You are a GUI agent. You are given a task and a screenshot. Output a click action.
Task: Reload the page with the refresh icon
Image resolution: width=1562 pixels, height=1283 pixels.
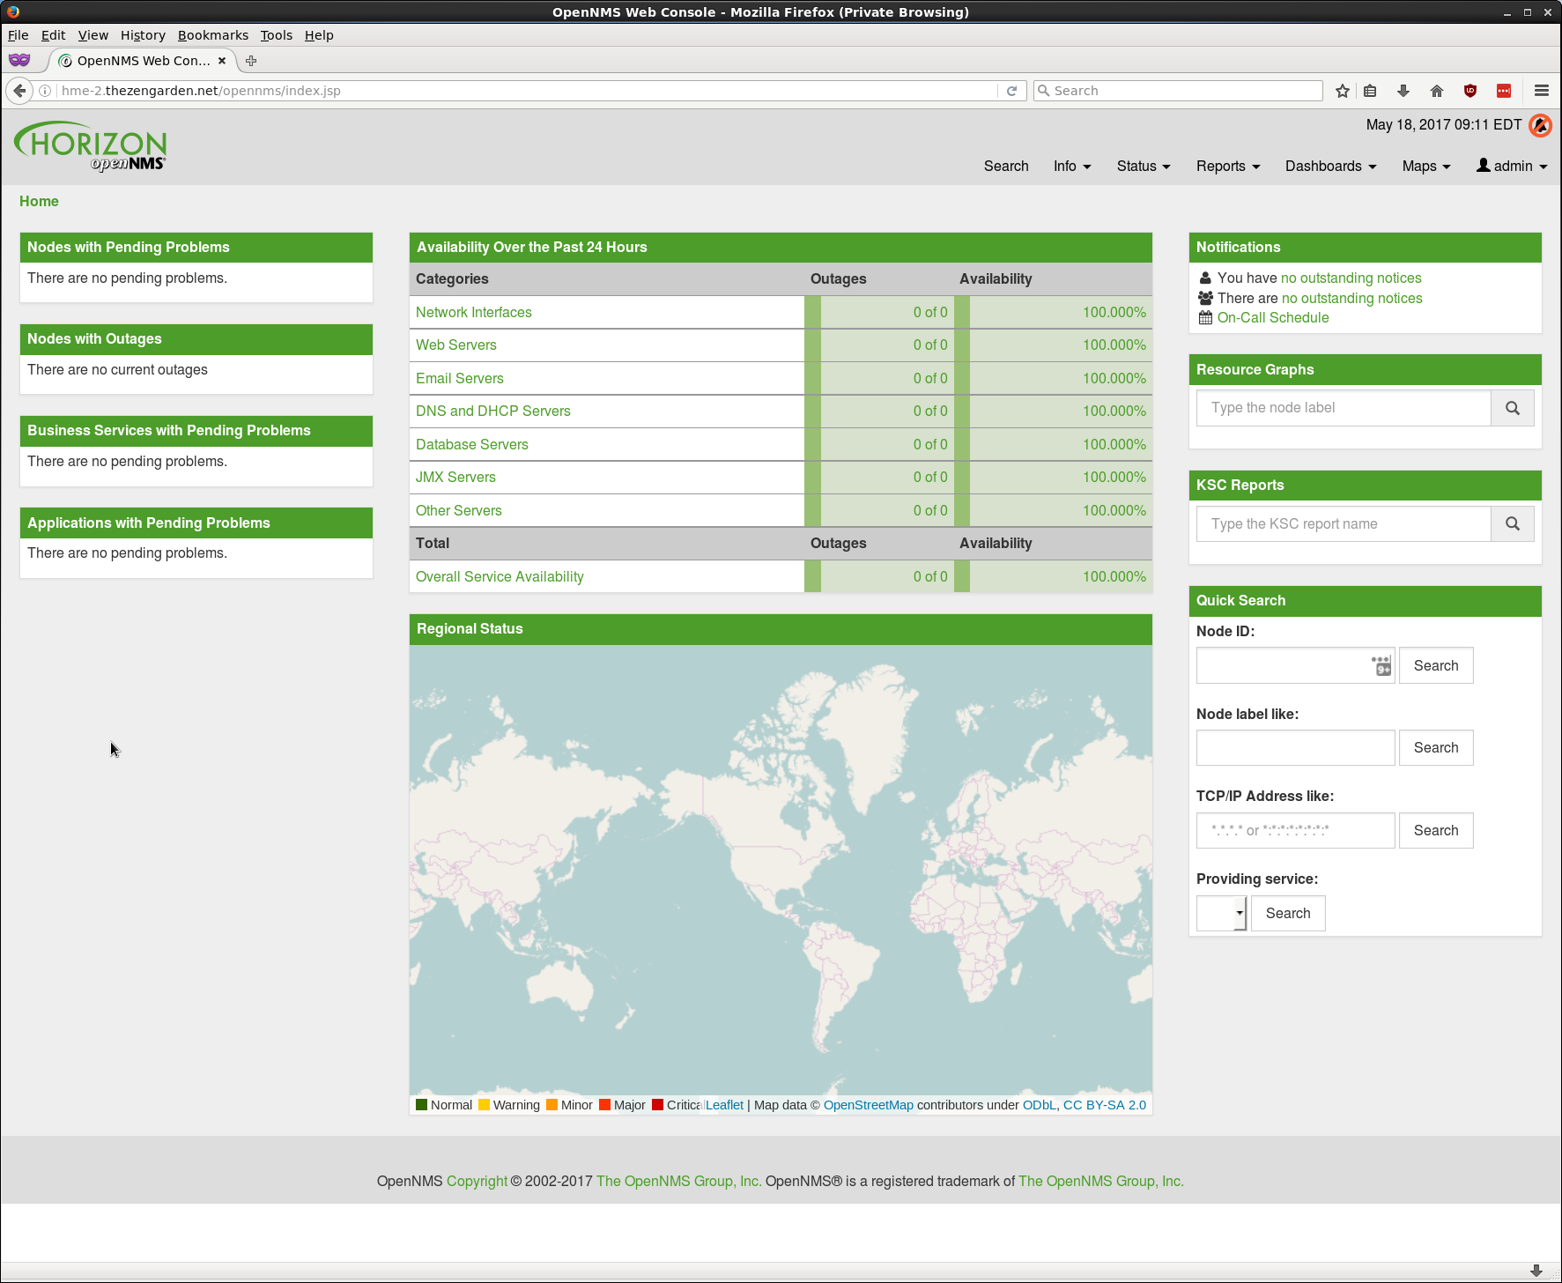(x=1011, y=91)
